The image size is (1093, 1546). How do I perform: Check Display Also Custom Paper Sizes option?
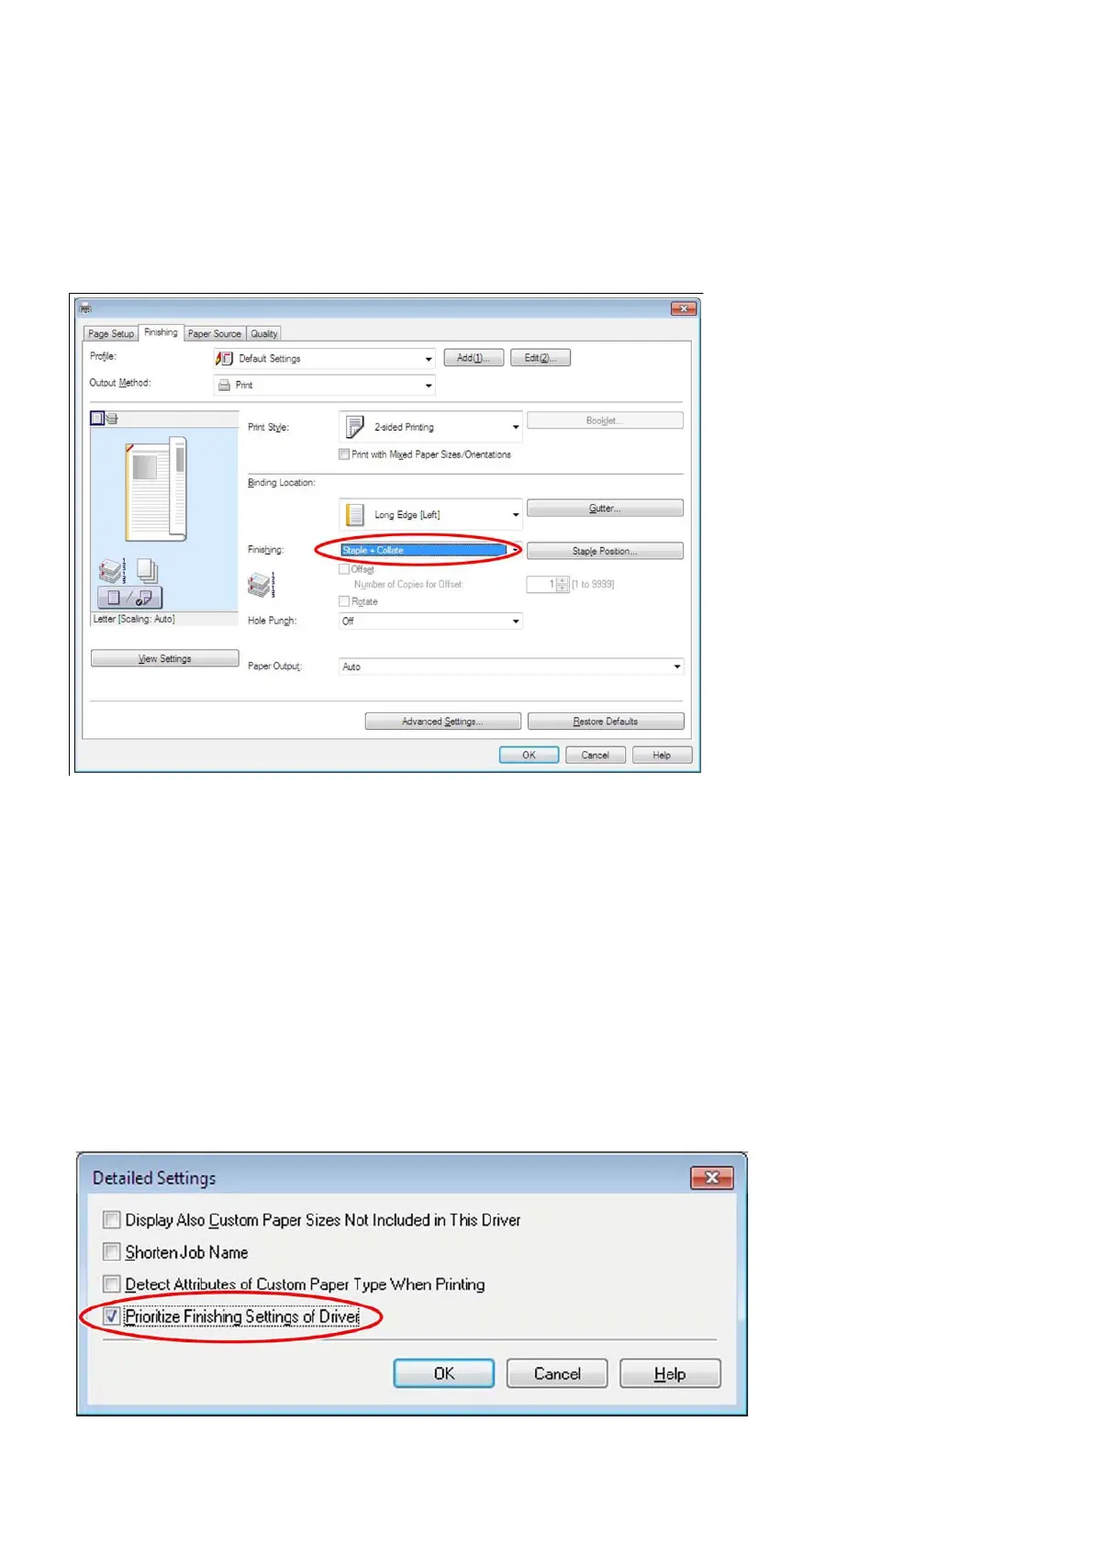point(112,1220)
